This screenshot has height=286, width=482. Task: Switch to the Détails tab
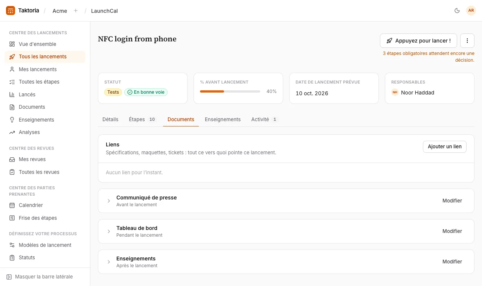(x=110, y=119)
